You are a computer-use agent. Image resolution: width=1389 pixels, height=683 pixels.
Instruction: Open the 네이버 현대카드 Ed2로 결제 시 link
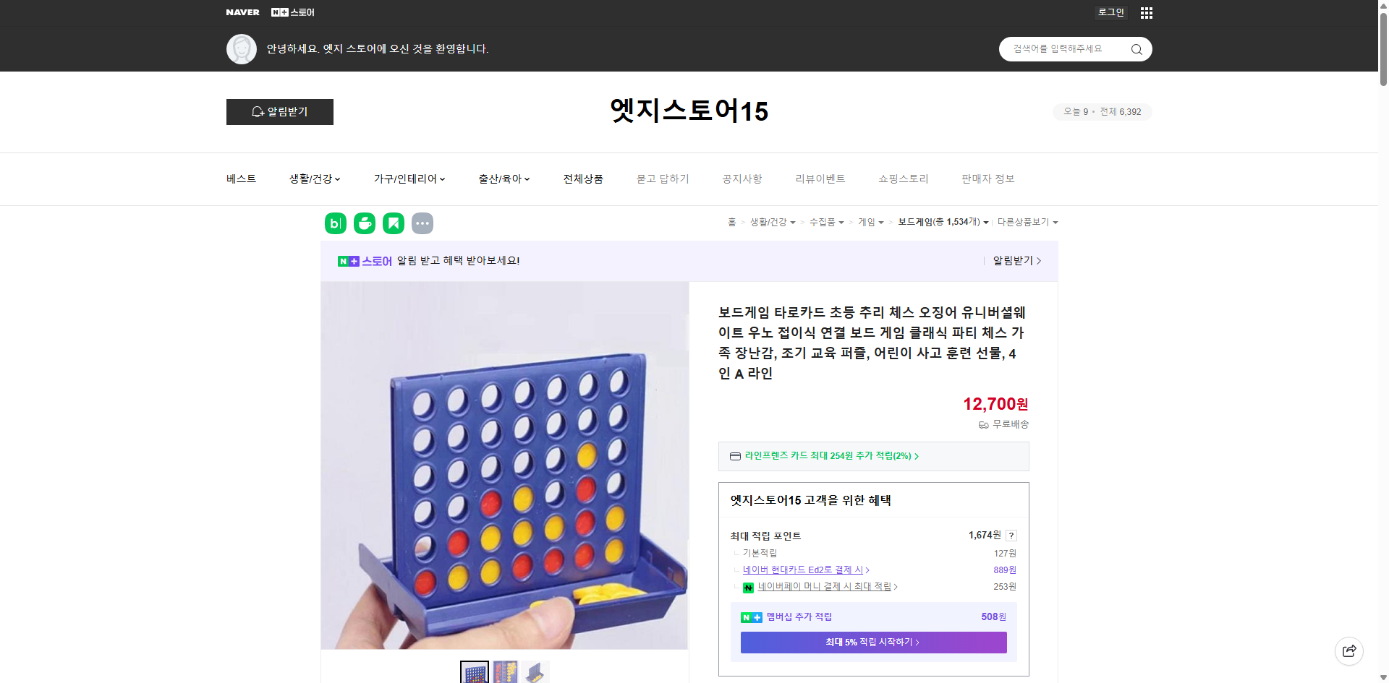point(804,570)
